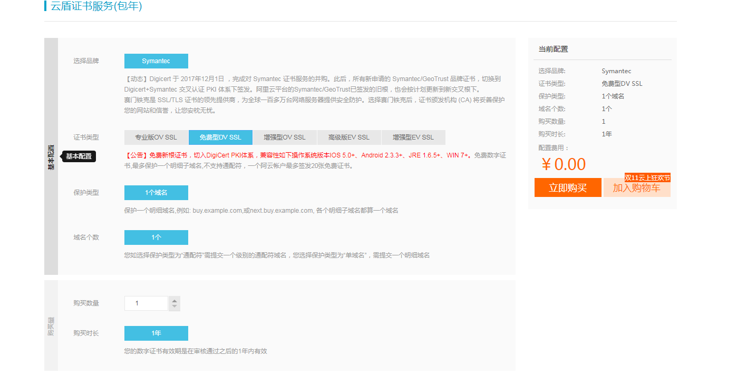
Task: Click the 当前配置 summary heading
Action: [553, 49]
